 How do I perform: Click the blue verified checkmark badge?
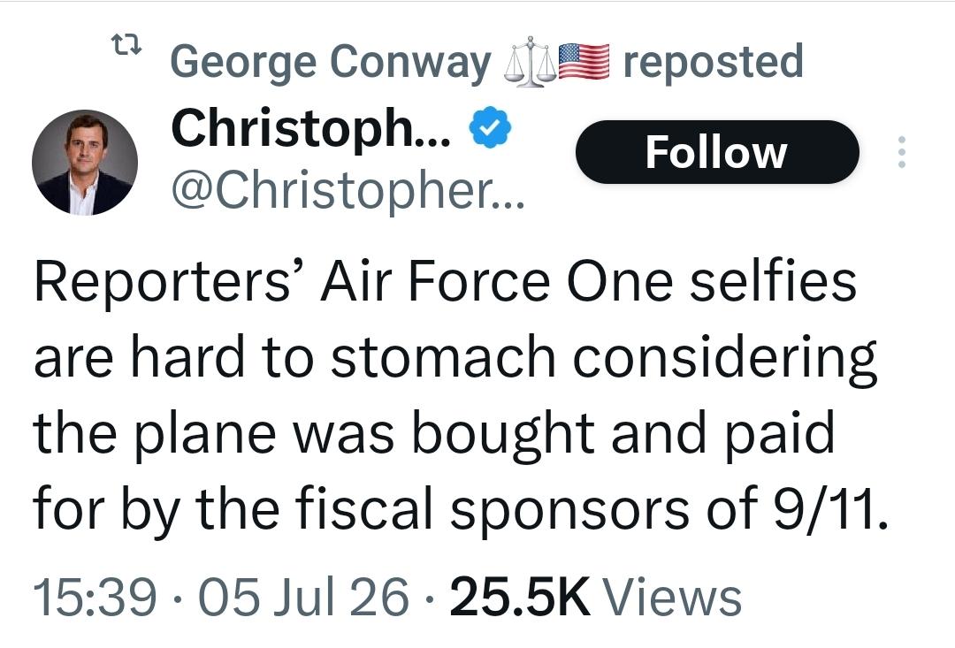pos(490,127)
